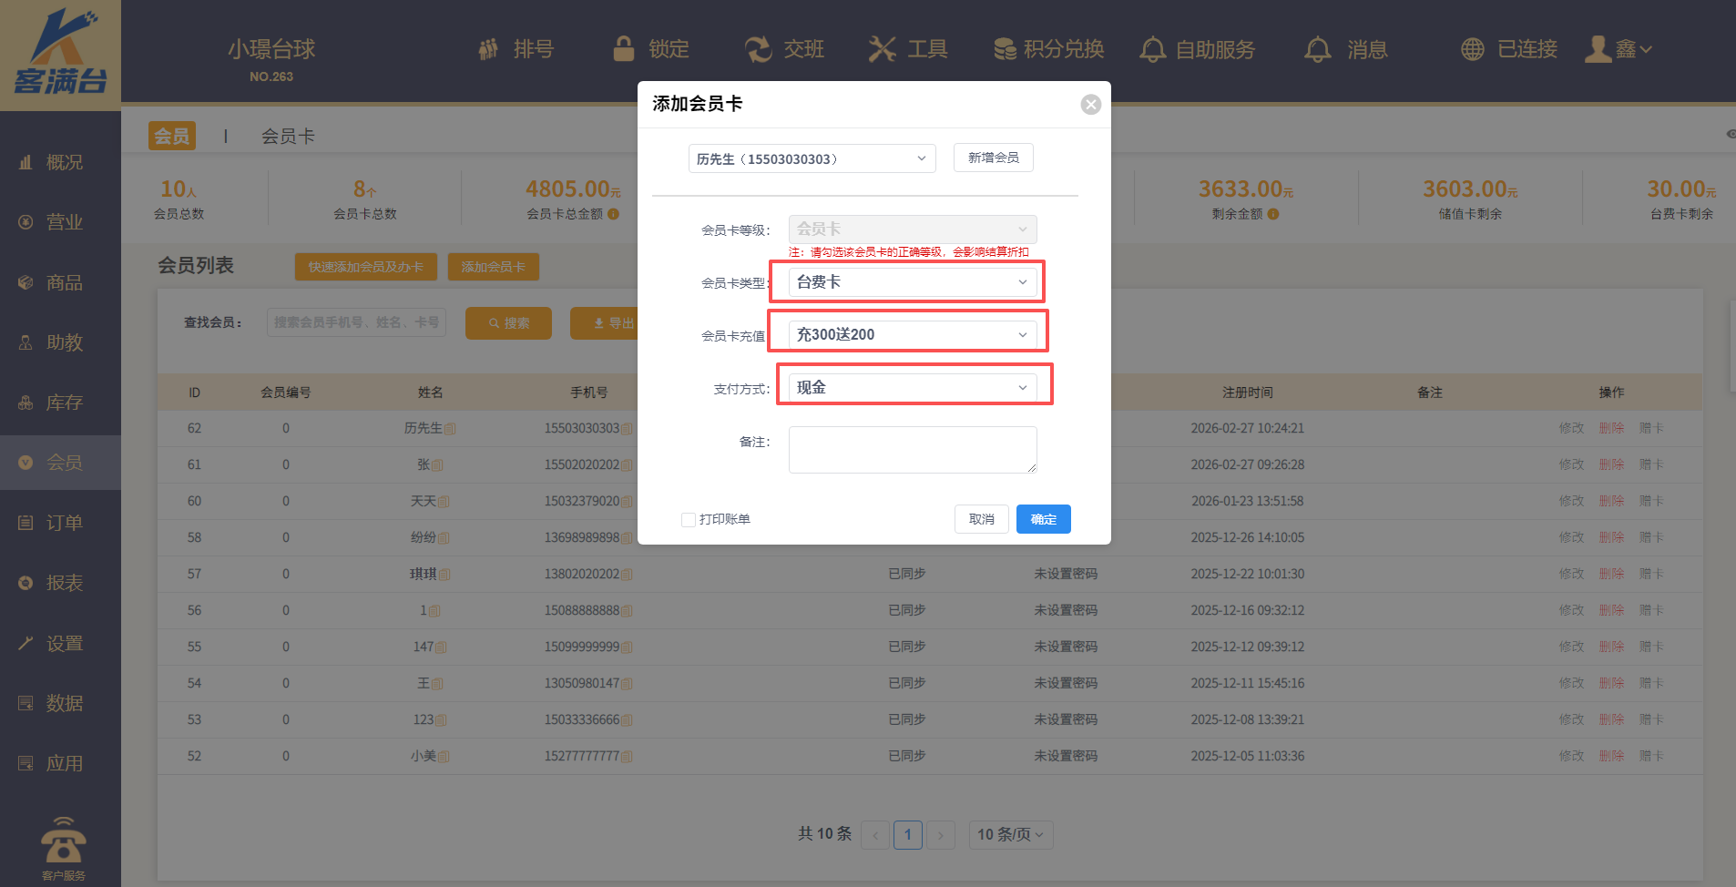This screenshot has width=1736, height=887.
Task: Open 交班 shift handover icon
Action: pyautogui.click(x=758, y=49)
